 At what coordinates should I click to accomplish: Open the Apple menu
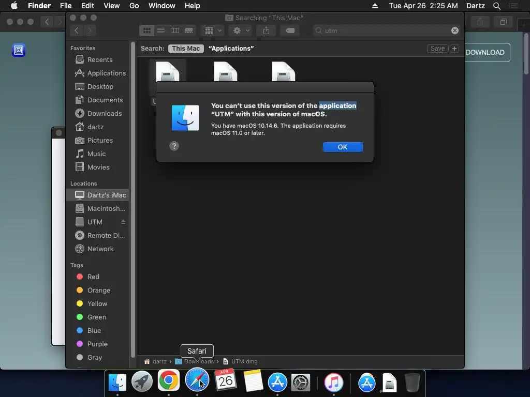coord(14,6)
